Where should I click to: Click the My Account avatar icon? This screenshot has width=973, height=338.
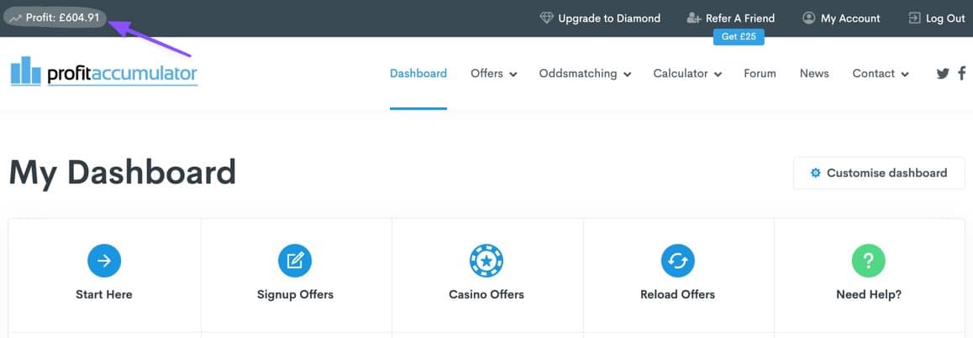[x=808, y=18]
